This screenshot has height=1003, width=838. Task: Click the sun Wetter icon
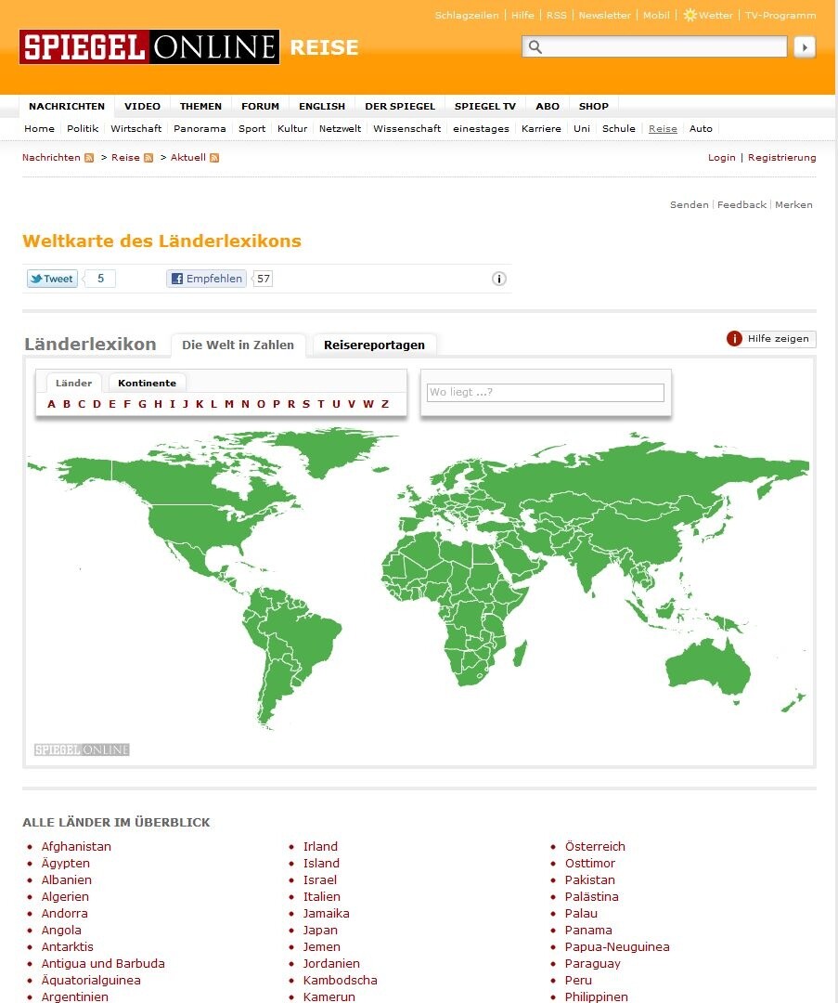click(x=690, y=15)
